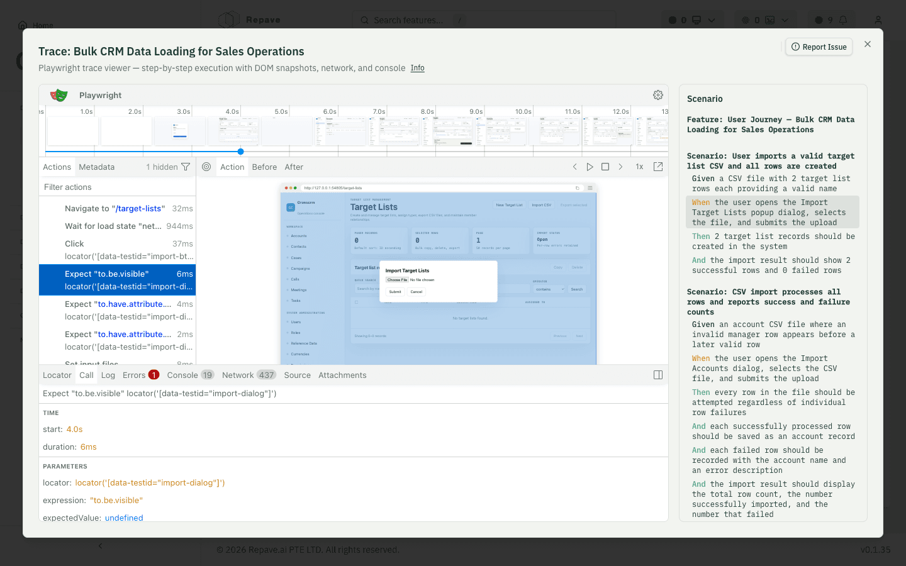Open the Attachments tab
Image resolution: width=906 pixels, height=566 pixels.
(342, 375)
